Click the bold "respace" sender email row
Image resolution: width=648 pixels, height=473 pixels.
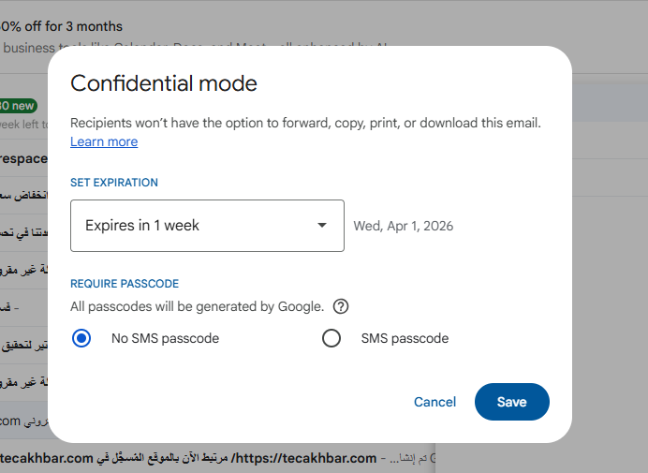(23, 158)
